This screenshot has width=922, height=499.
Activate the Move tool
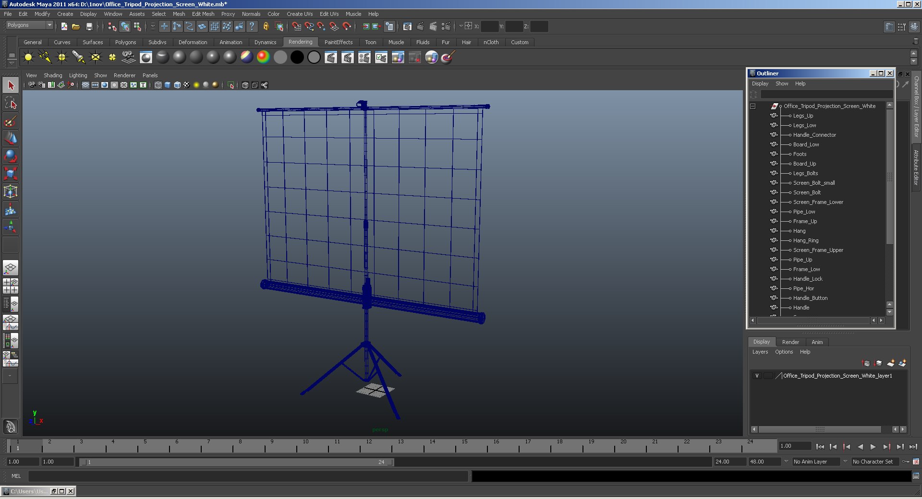(x=11, y=139)
